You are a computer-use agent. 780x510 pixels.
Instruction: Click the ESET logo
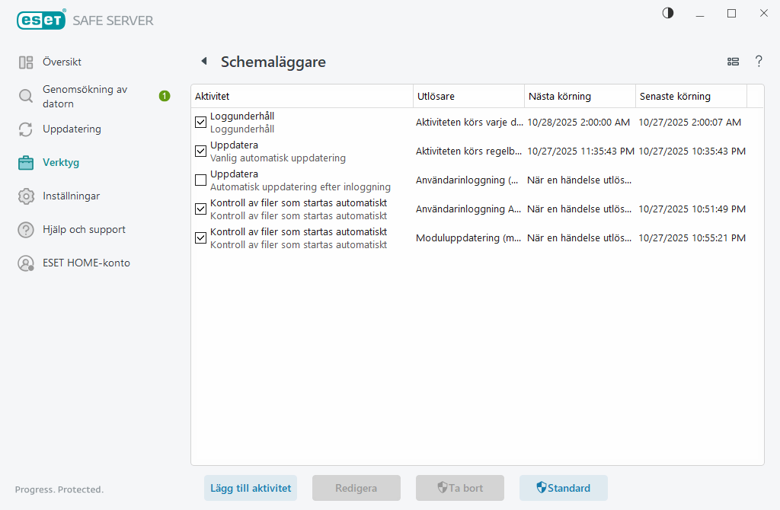41,20
